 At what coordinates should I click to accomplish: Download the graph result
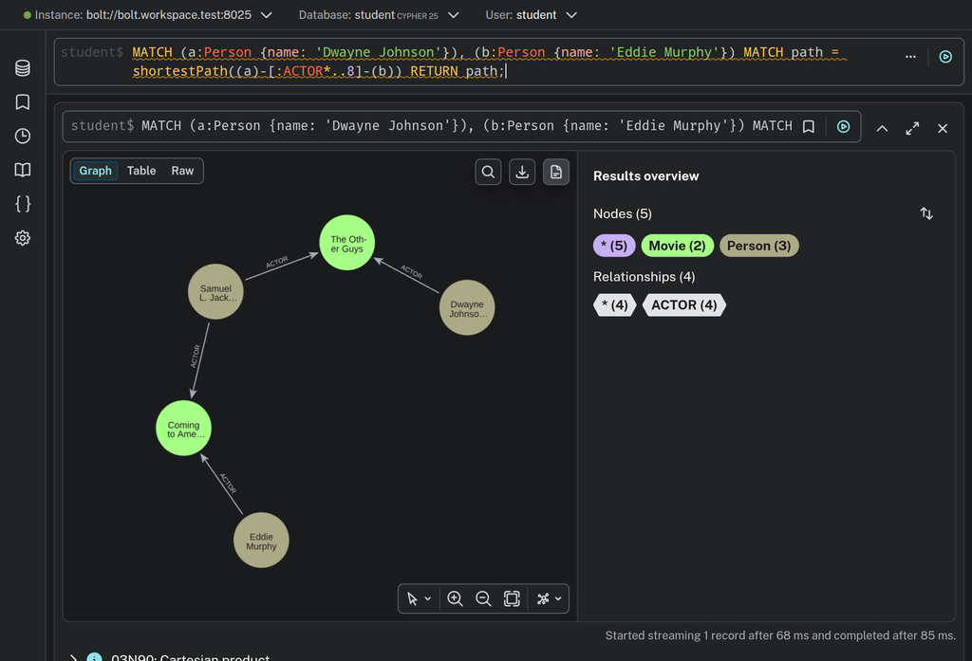point(522,173)
